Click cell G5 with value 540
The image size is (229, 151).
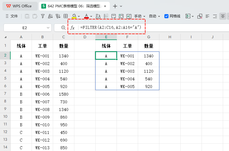pyautogui.click(x=149, y=79)
